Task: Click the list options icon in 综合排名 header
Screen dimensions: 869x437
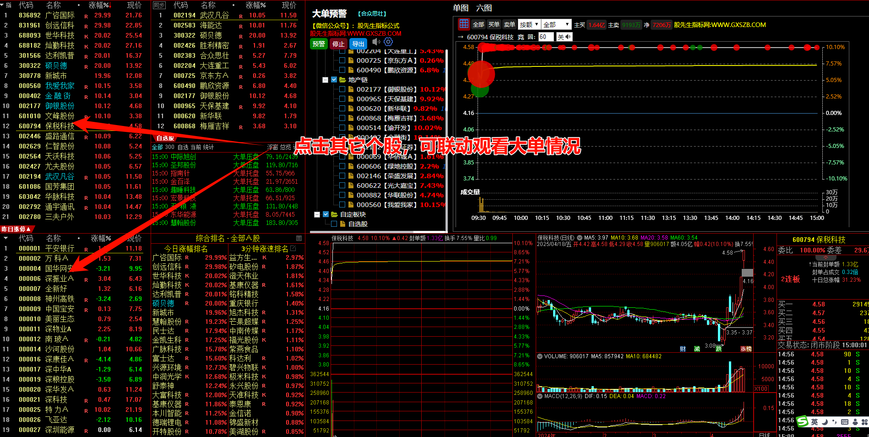Action: click(x=299, y=238)
